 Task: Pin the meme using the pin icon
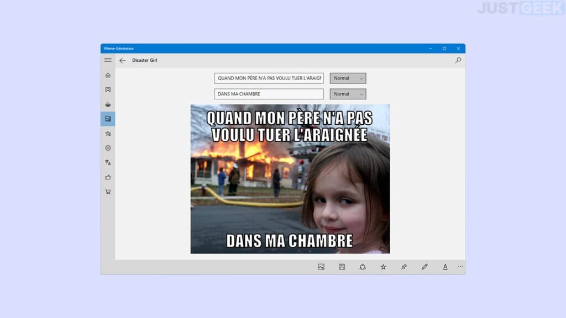pos(404,267)
